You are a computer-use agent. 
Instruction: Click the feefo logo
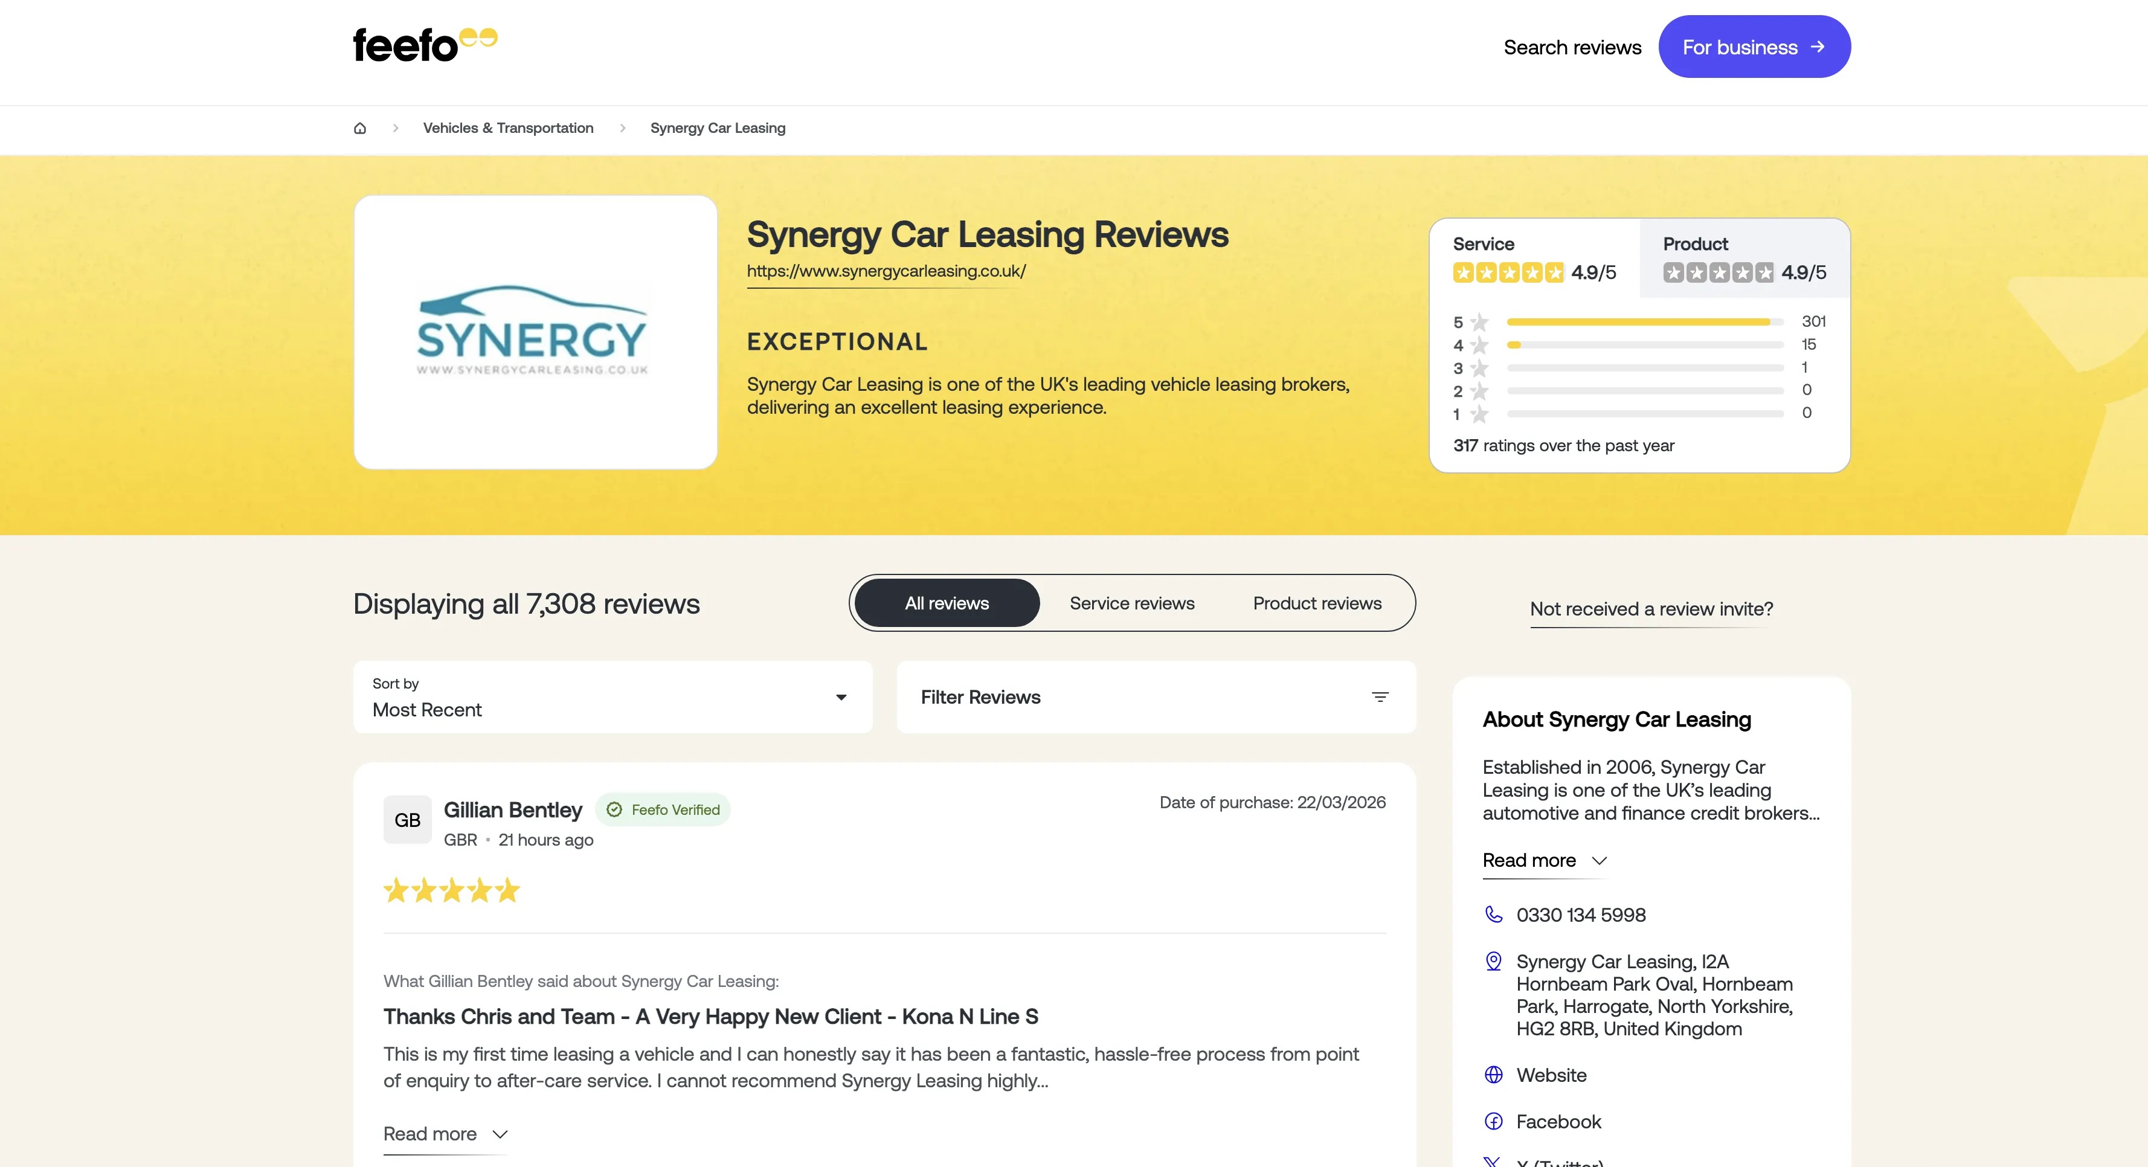tap(425, 46)
